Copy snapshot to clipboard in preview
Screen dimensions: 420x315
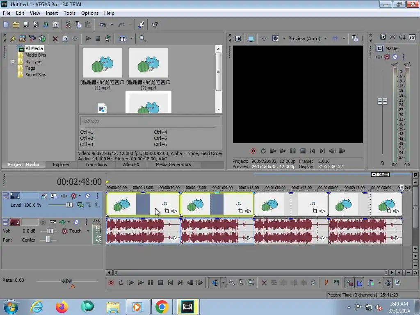tap(355, 39)
